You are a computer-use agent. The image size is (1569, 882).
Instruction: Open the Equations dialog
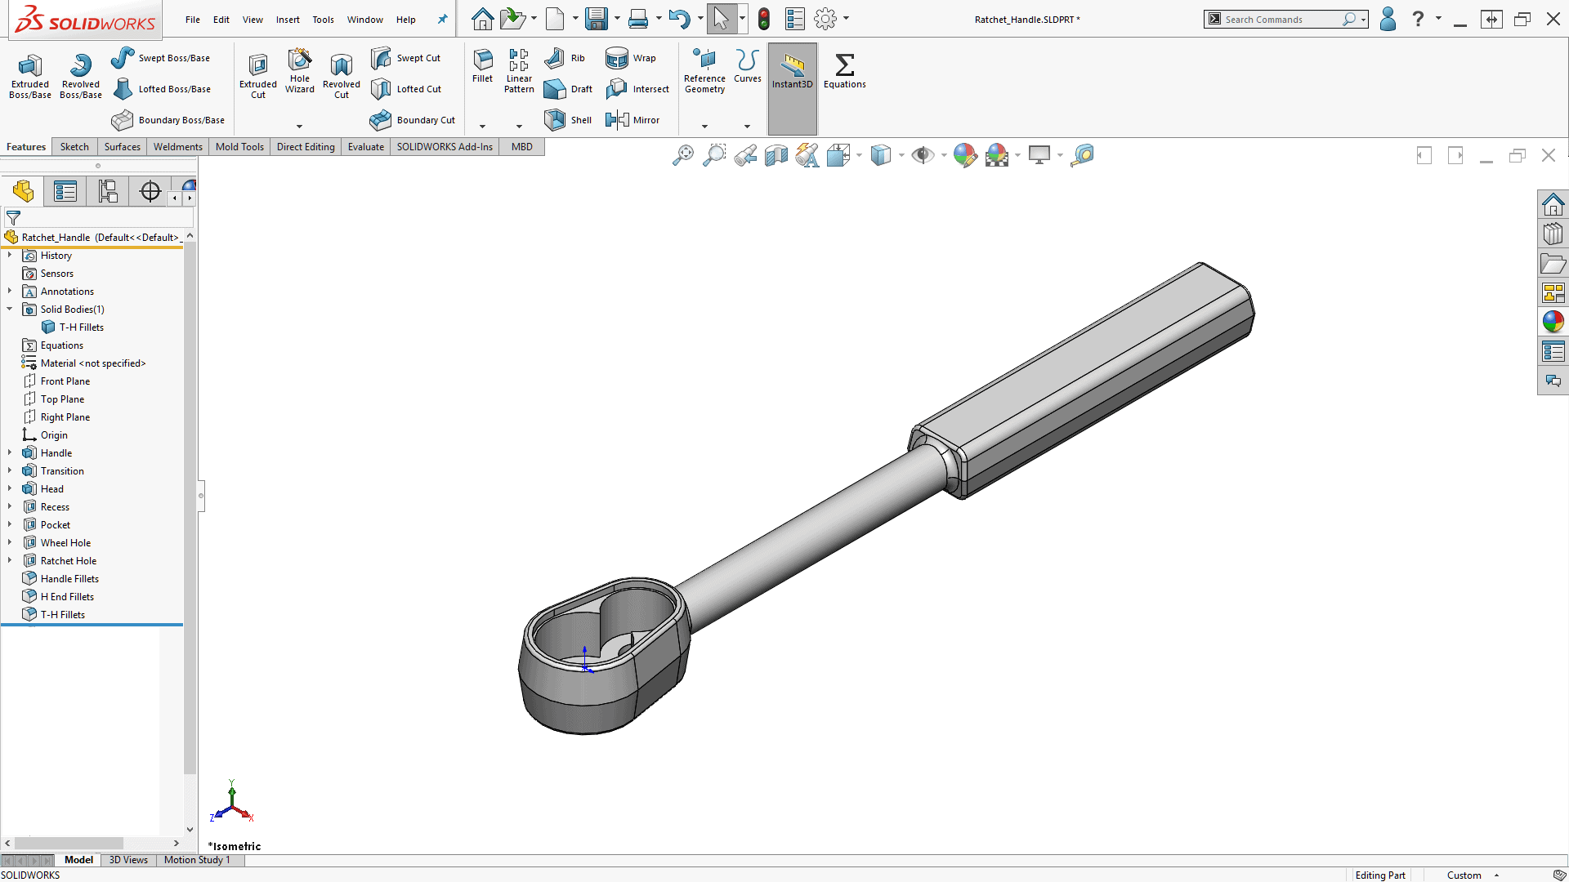point(845,71)
